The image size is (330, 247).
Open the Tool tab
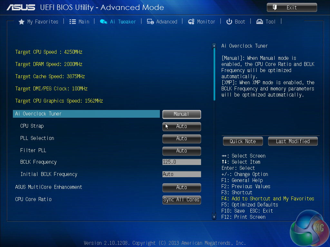pos(270,22)
